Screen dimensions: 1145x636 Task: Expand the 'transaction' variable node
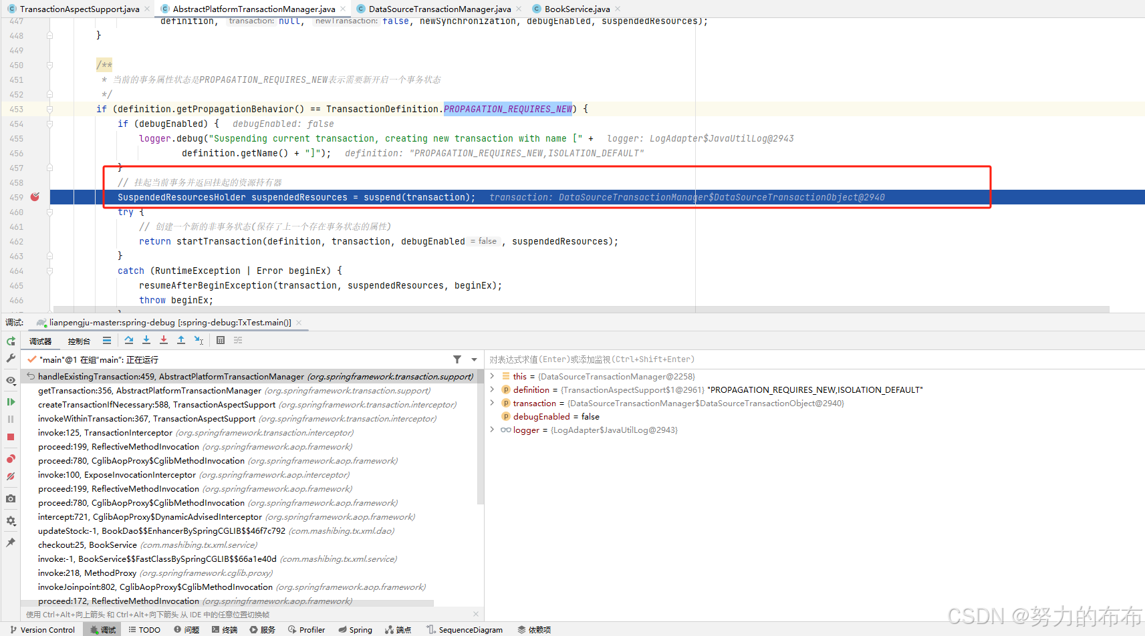[493, 403]
